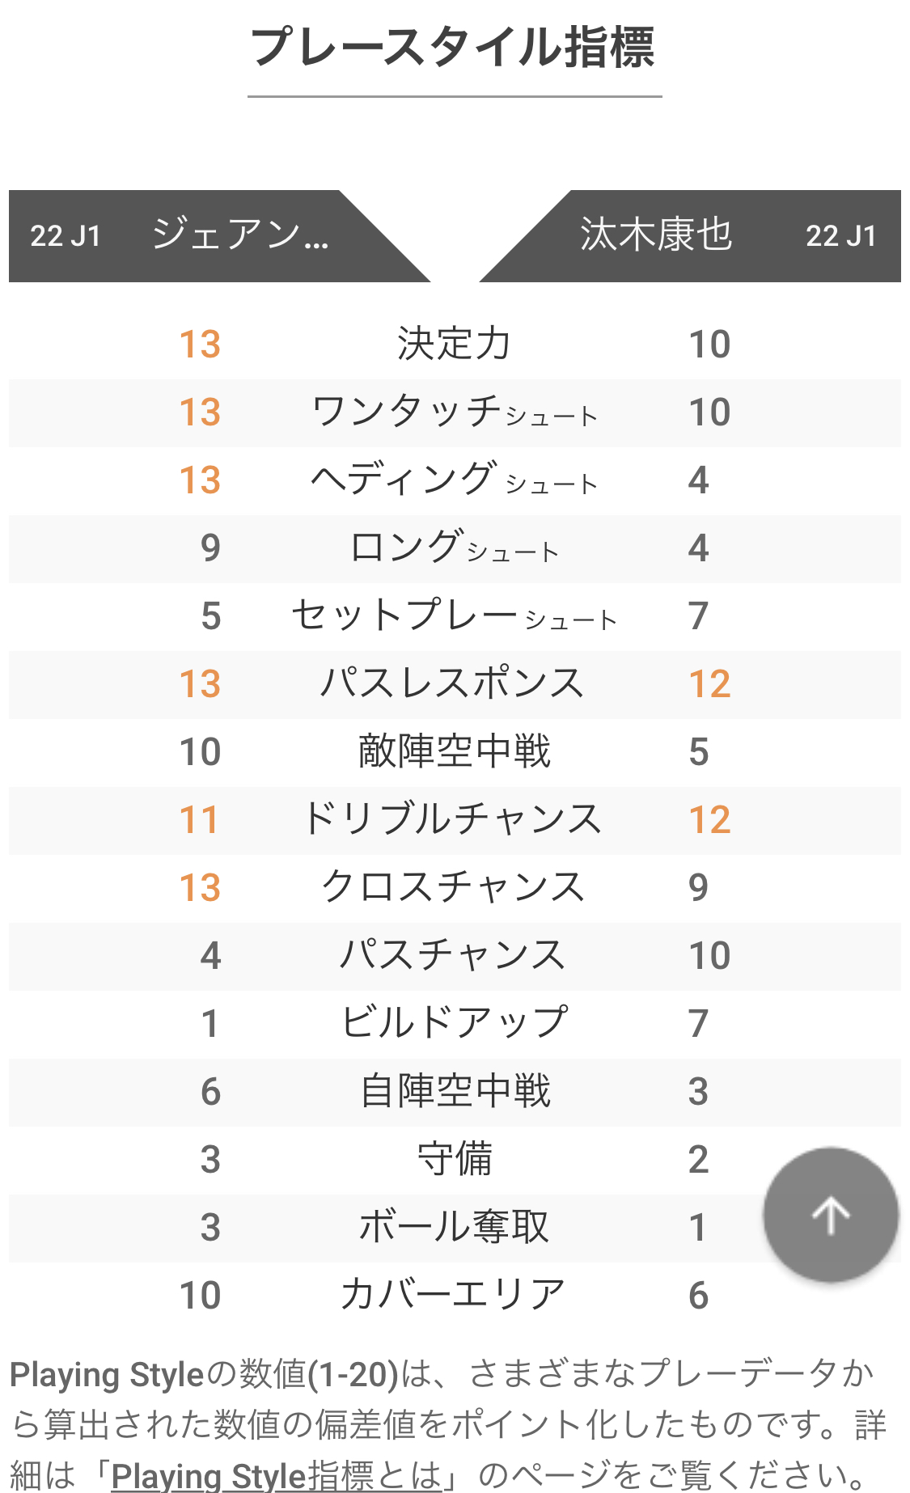The height and width of the screenshot is (1493, 910).
Task: Click the プレースタイル指標 heading
Action: (x=454, y=48)
